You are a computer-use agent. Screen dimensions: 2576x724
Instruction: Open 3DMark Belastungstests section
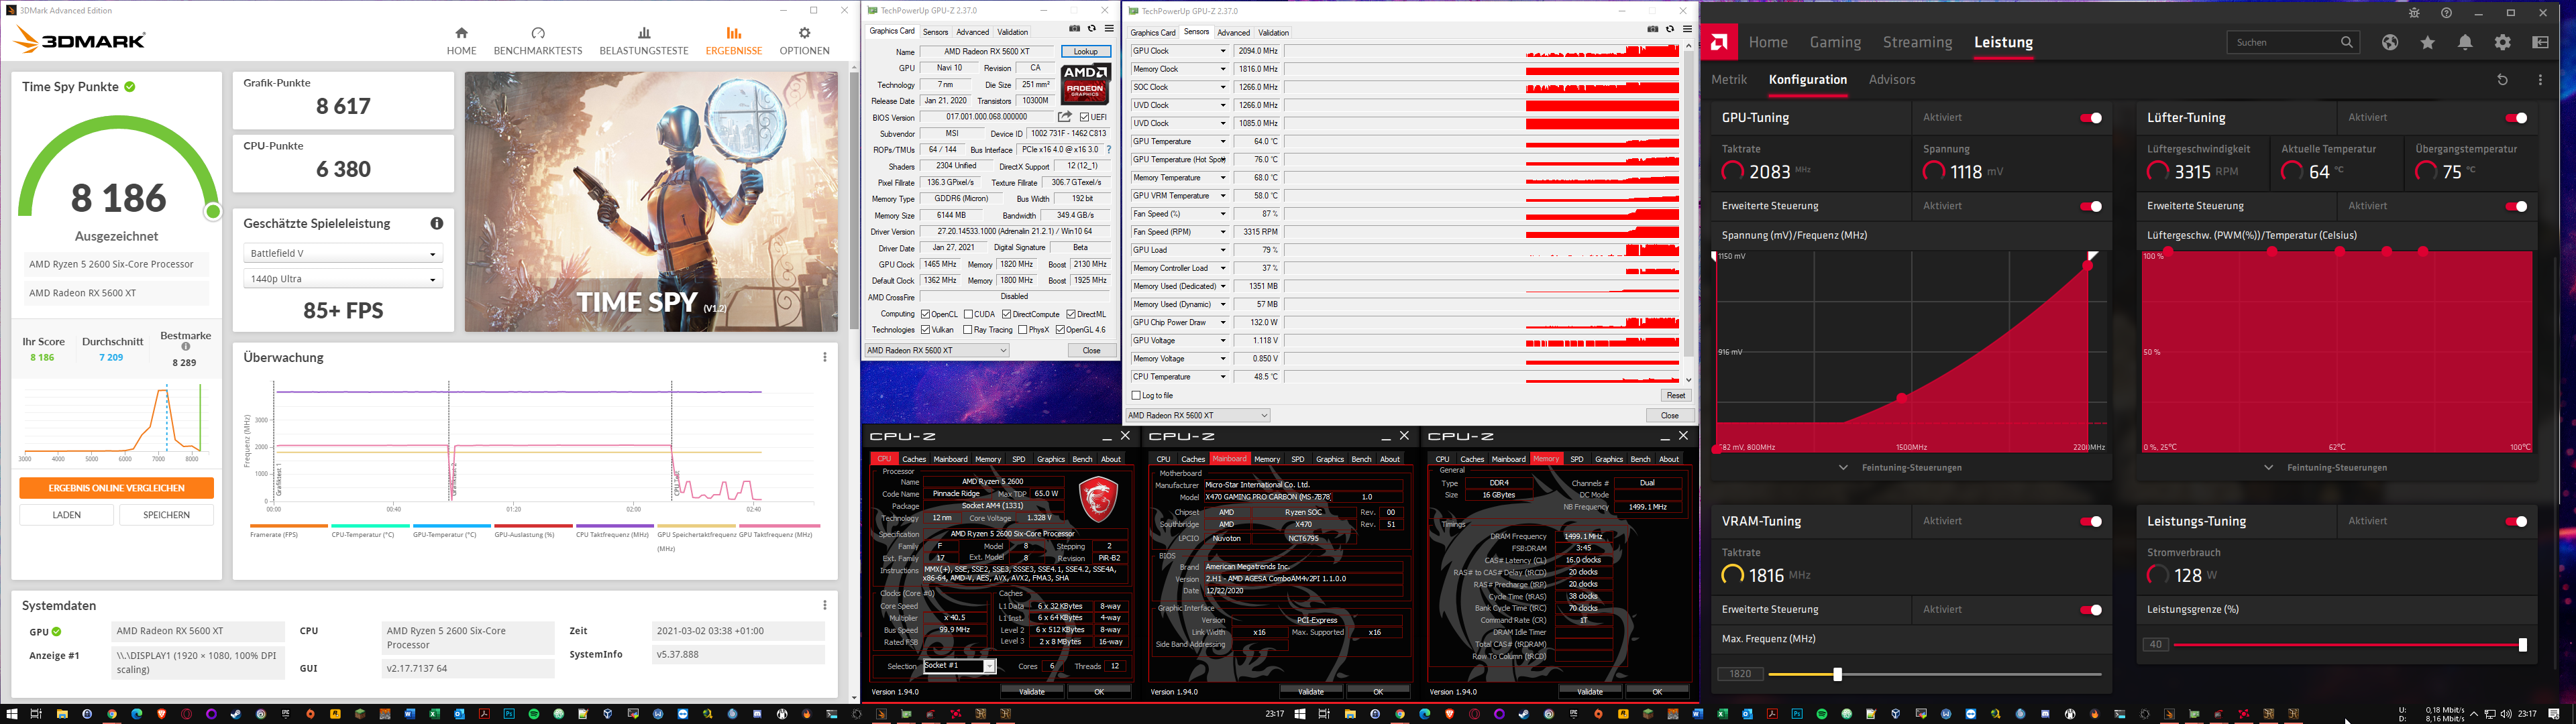pyautogui.click(x=644, y=41)
